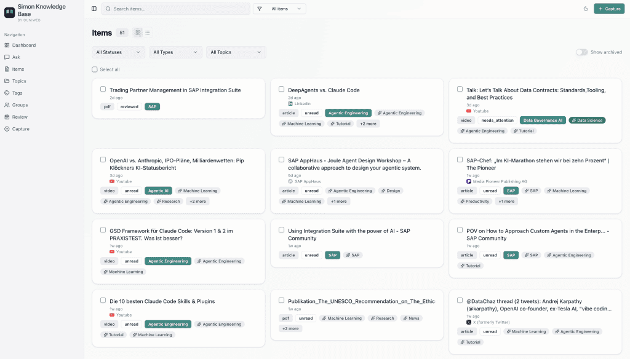Select checkbox for the SAP AppHaus workshop

pyautogui.click(x=282, y=159)
